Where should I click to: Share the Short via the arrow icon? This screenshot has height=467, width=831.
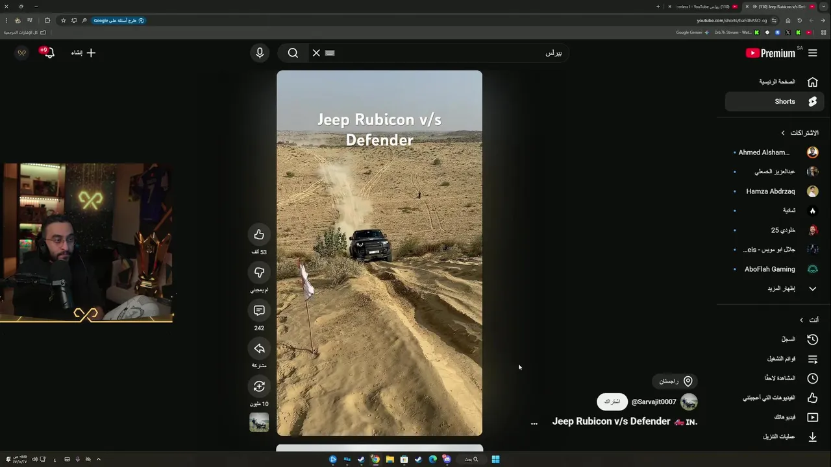(x=259, y=349)
